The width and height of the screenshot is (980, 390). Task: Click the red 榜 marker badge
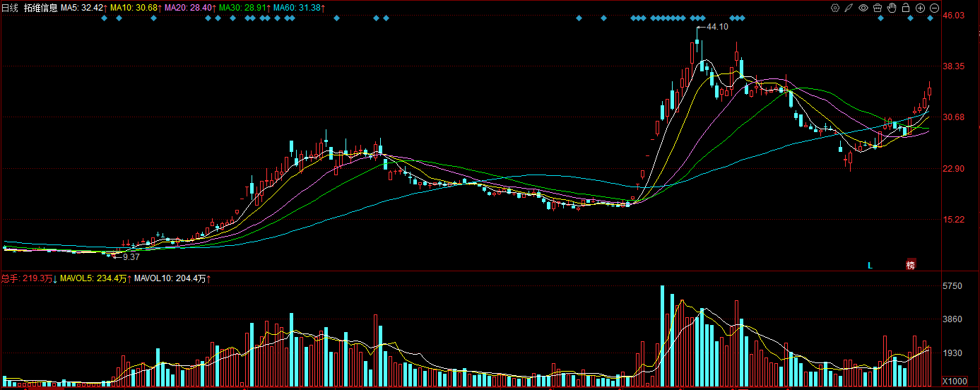pos(911,265)
